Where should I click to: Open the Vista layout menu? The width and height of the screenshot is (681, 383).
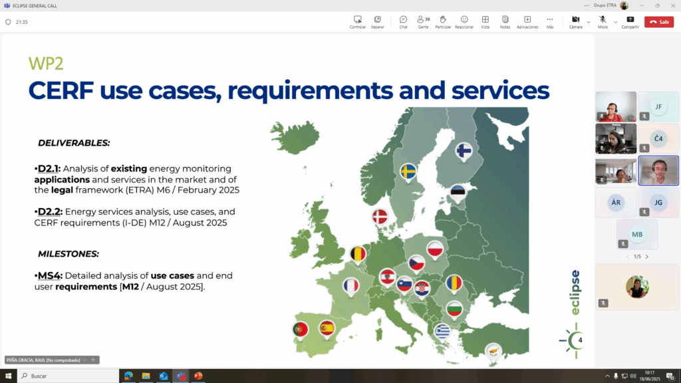click(x=485, y=22)
